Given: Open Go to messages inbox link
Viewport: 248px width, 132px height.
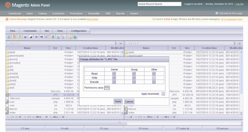Looking at the screenshot, I should coord(232,19).
